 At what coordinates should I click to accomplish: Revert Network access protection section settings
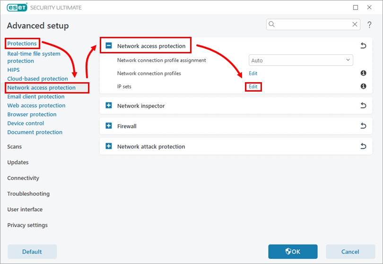(363, 46)
